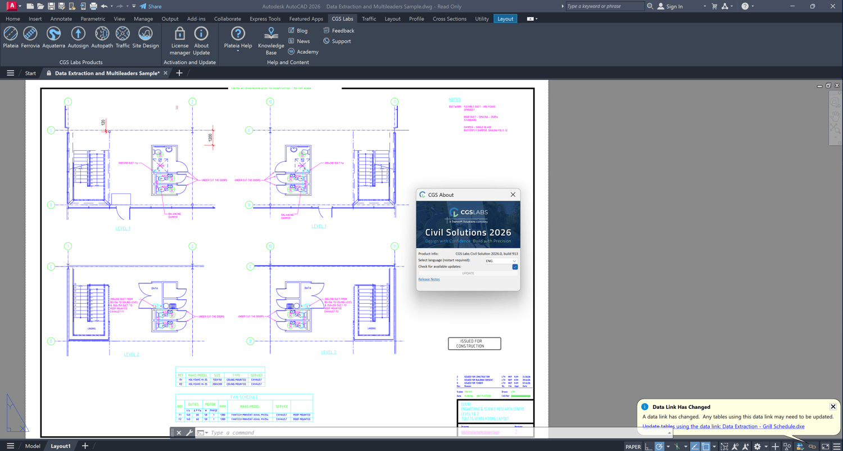Open the status bar Customization menu
843x451 pixels.
(x=837, y=447)
